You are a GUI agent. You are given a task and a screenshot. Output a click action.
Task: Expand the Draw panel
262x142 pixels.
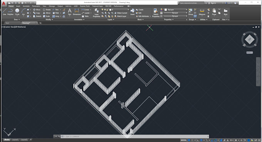point(17,20)
